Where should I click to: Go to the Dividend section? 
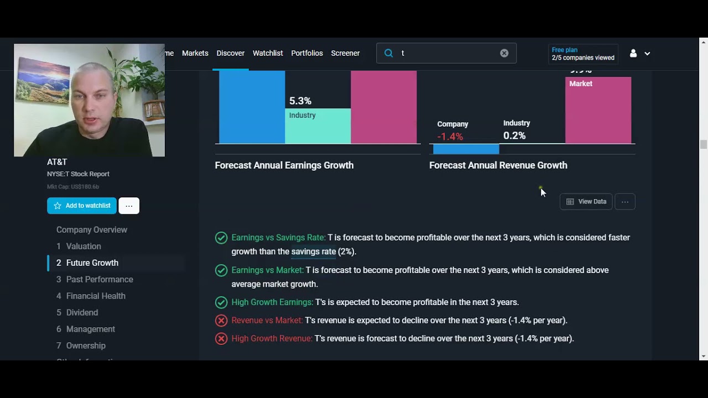coord(77,312)
